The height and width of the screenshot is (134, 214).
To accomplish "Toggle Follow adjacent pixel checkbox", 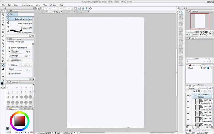I will 9,48.
